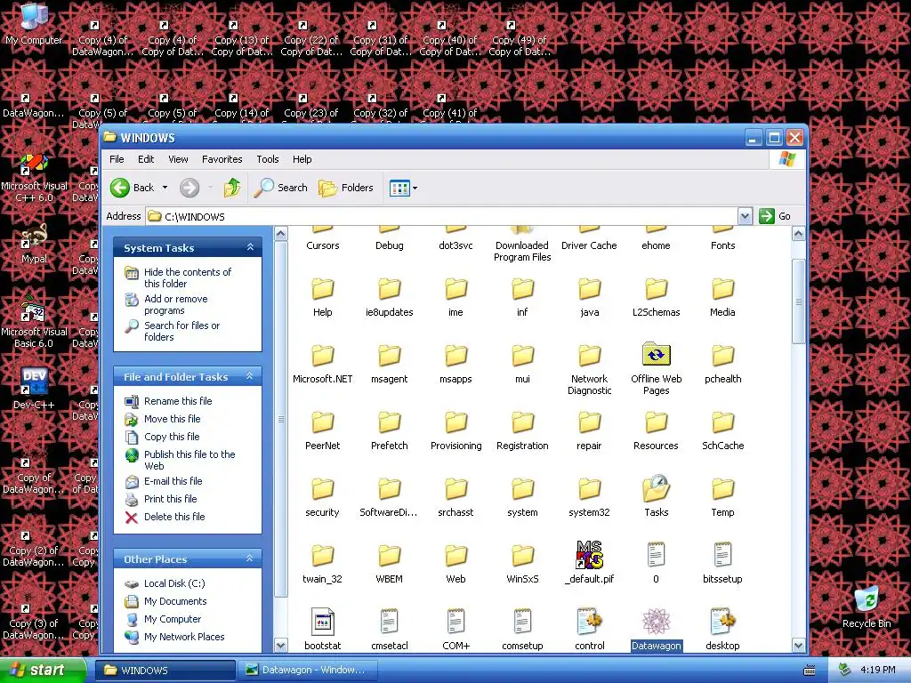This screenshot has width=911, height=683.
Task: Select the bootstat file icon
Action: [322, 622]
